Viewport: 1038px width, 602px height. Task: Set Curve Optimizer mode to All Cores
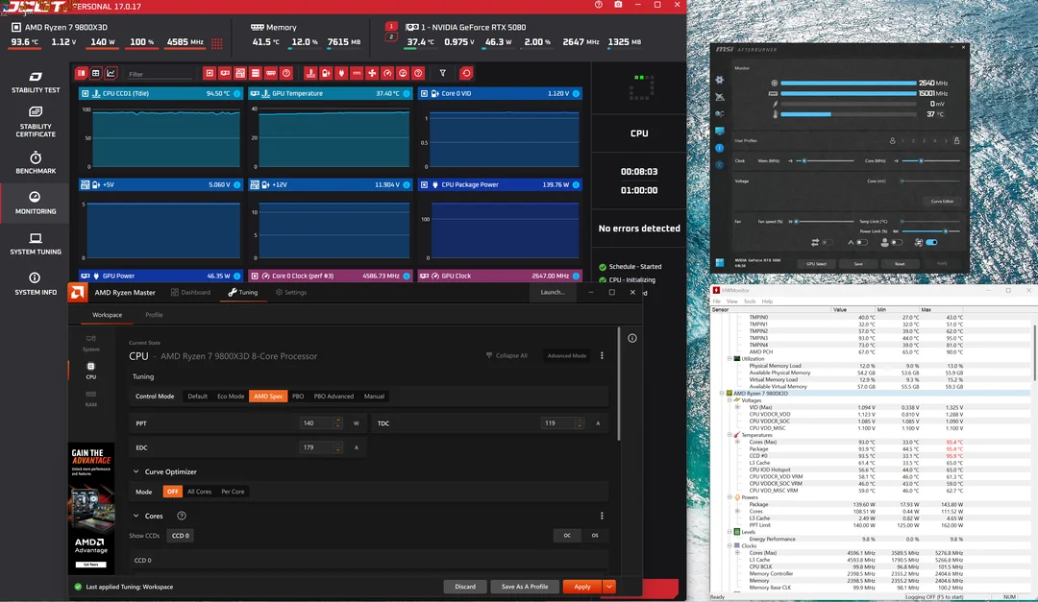point(199,492)
